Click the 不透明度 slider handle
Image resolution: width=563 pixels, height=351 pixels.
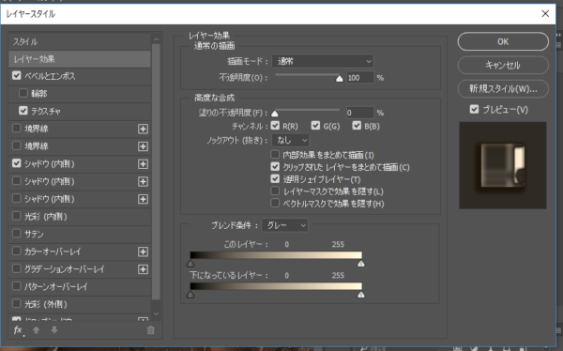click(340, 78)
